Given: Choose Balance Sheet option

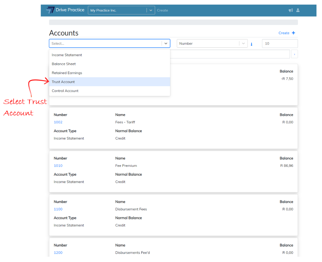Looking at the screenshot, I should (109, 64).
